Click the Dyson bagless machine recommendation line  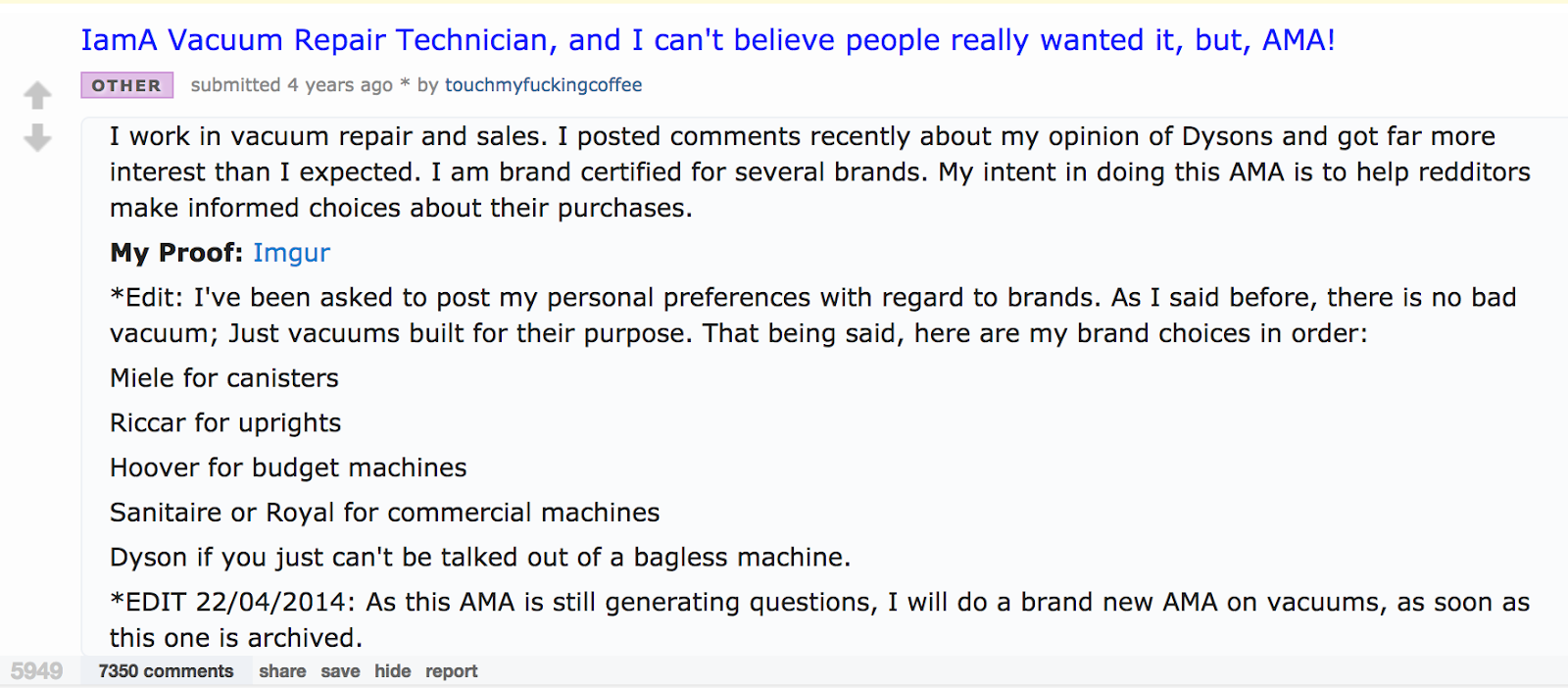pos(480,557)
